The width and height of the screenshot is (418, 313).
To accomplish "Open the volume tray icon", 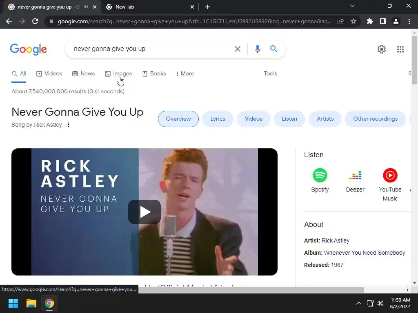I will tap(380, 303).
